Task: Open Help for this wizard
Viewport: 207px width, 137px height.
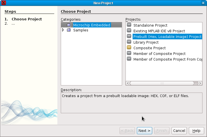Action: click(196, 130)
